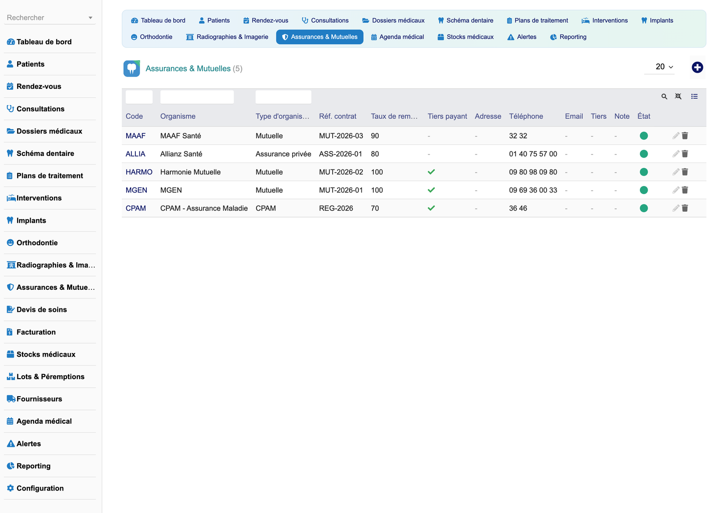Open the Rechercher dropdown in the sidebar
The image size is (724, 513).
50,18
